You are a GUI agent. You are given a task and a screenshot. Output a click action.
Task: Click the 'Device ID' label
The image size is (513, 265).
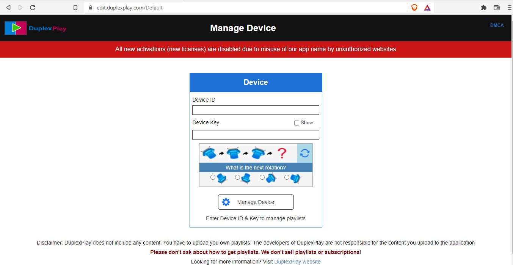(x=204, y=100)
